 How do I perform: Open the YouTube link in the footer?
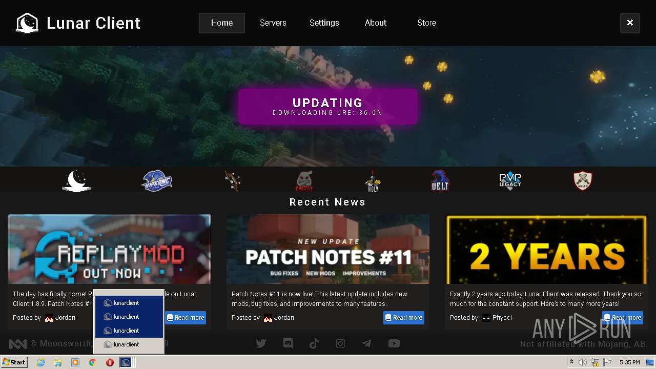[x=394, y=344]
